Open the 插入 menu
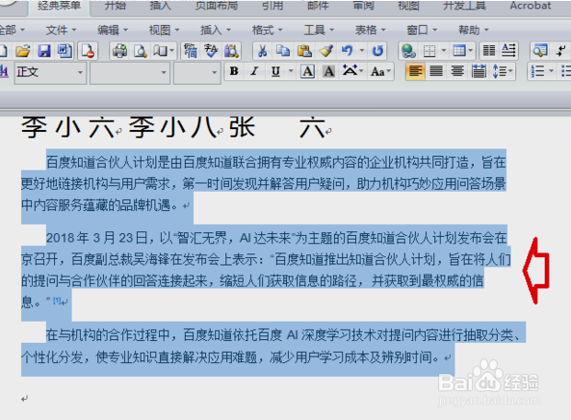The image size is (571, 420). click(216, 30)
